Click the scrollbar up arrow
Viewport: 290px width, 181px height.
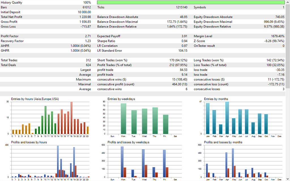[288, 2]
